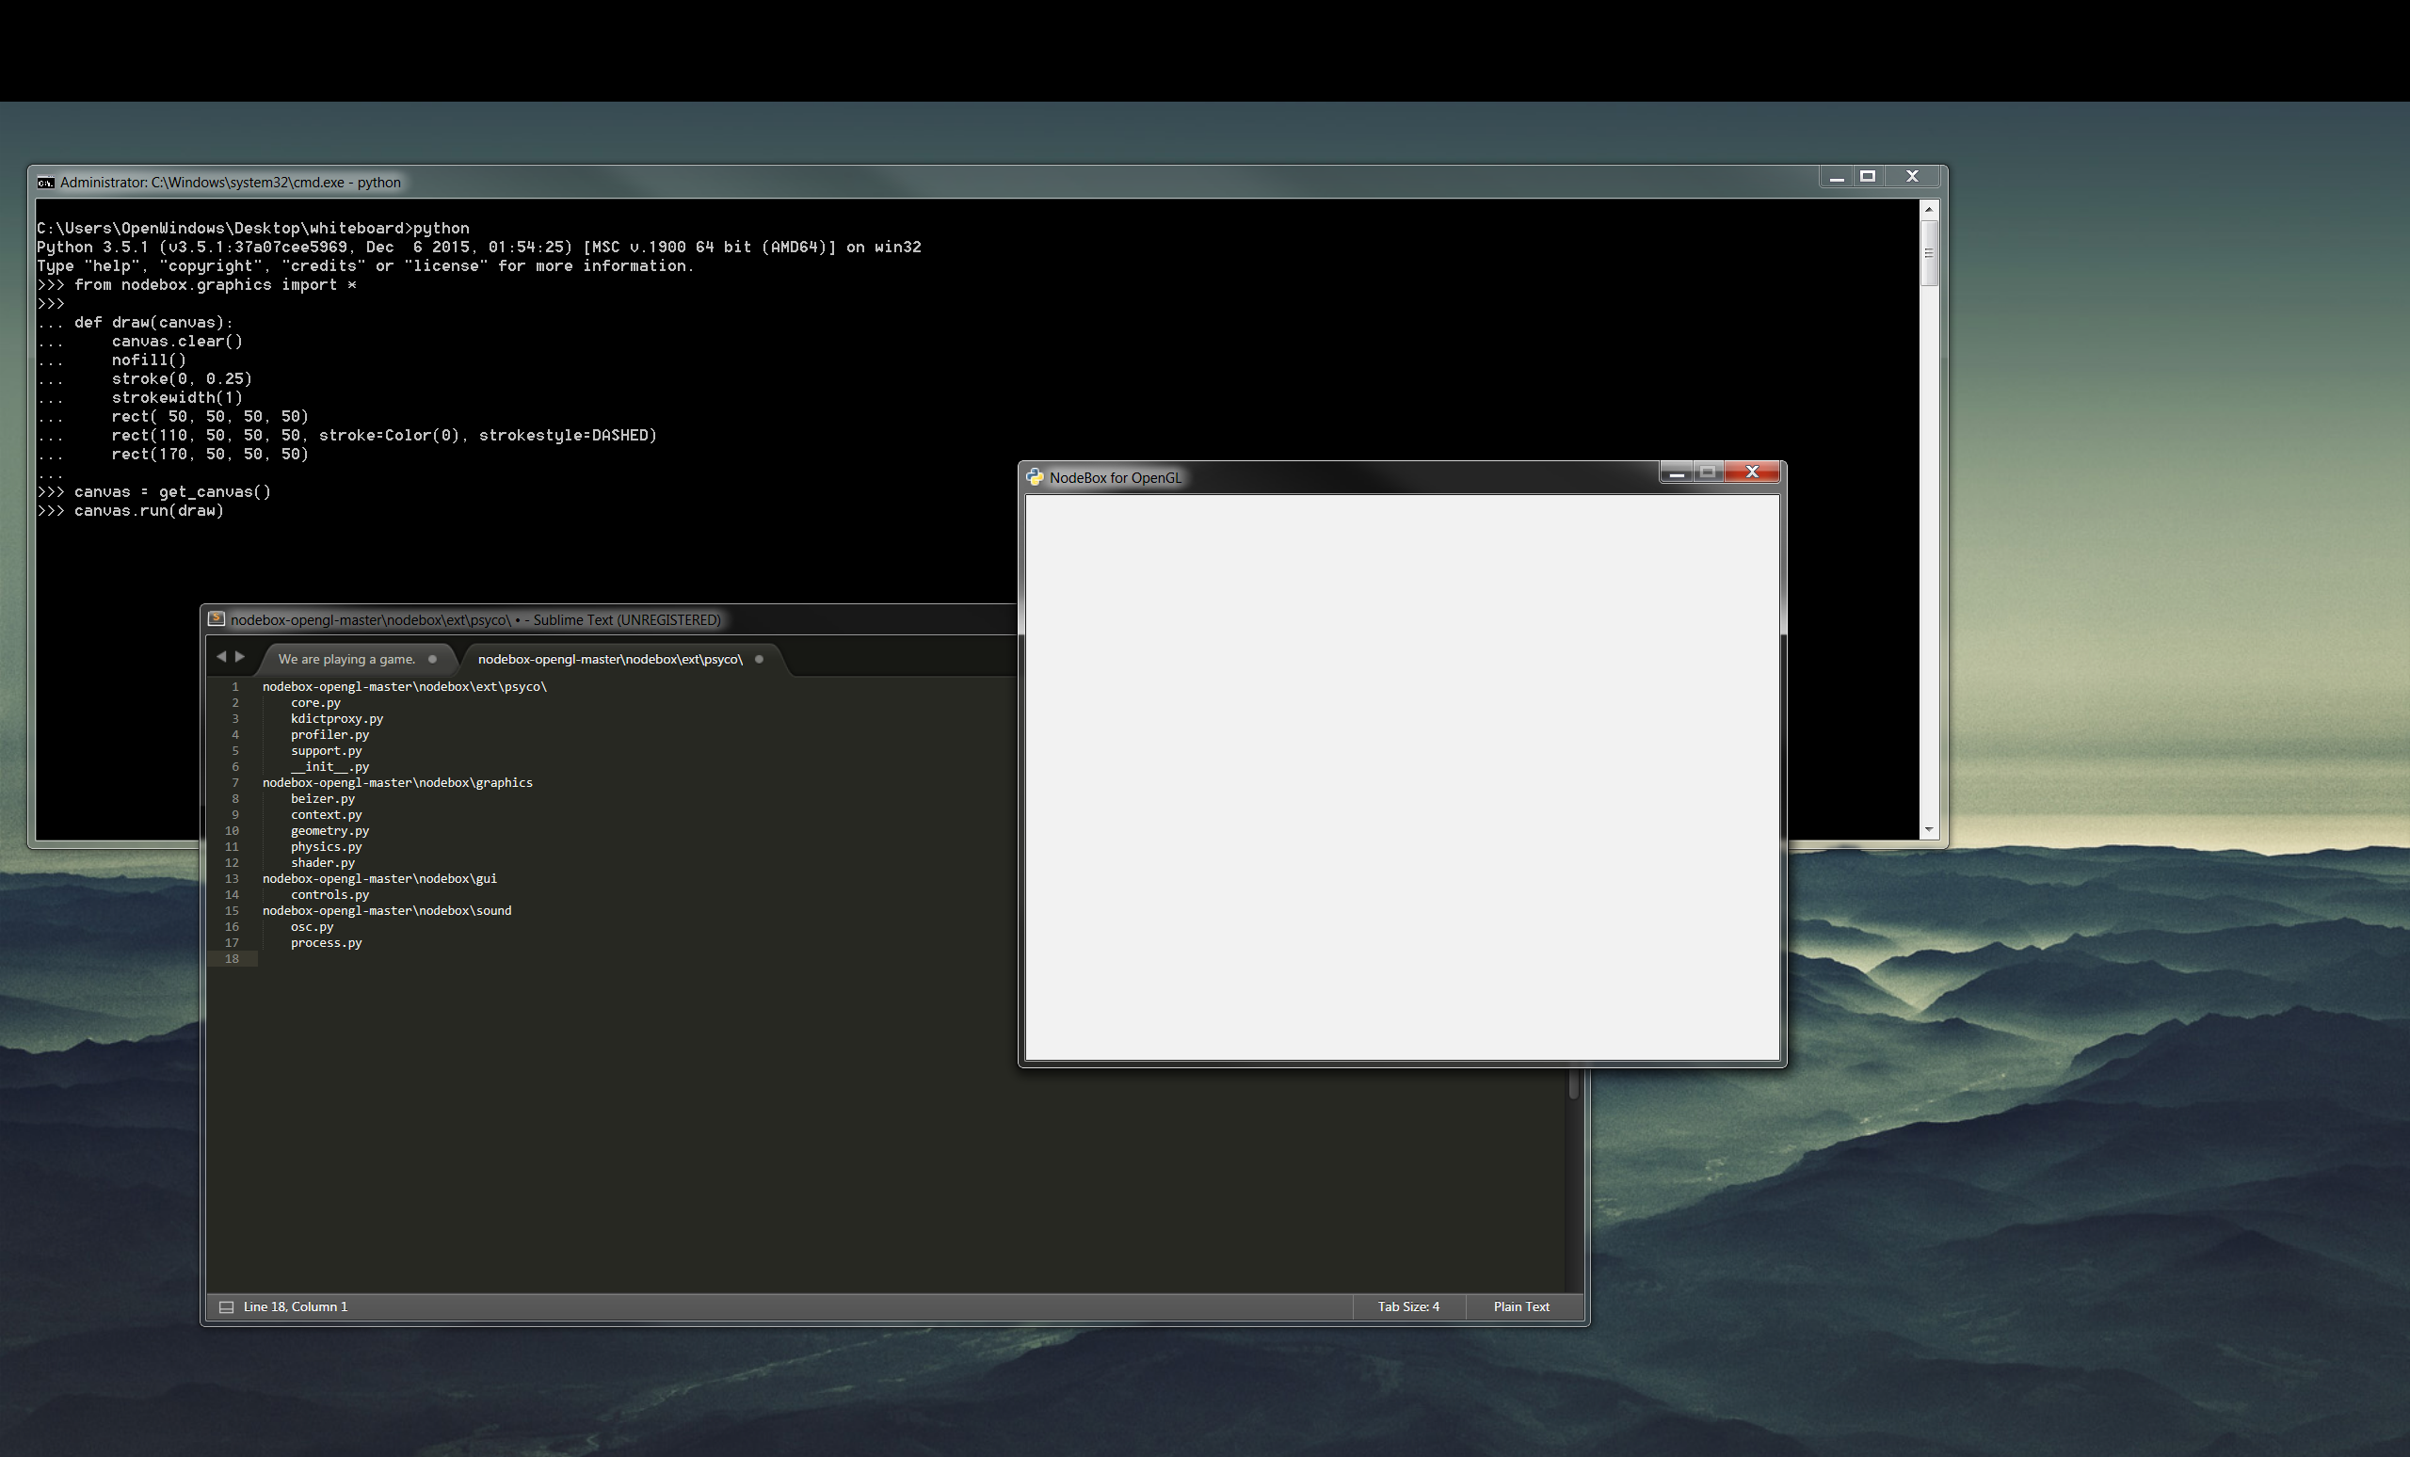The image size is (2410, 1457).
Task: Close the NodeBox for OpenGL window
Action: pyautogui.click(x=1752, y=472)
